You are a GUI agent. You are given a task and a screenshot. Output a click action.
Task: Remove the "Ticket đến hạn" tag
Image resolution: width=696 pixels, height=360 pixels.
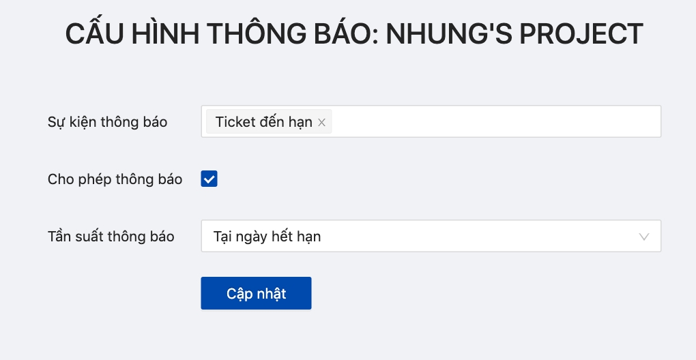(322, 123)
